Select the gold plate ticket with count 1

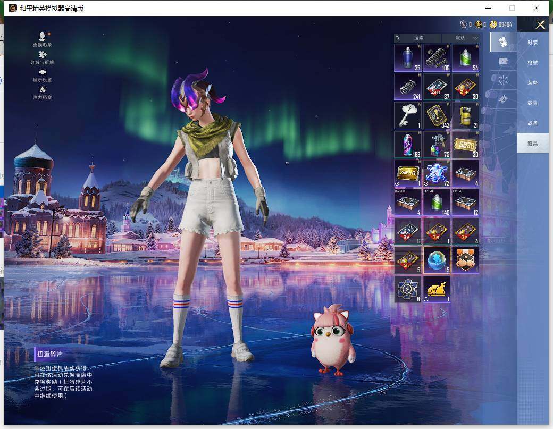408,173
